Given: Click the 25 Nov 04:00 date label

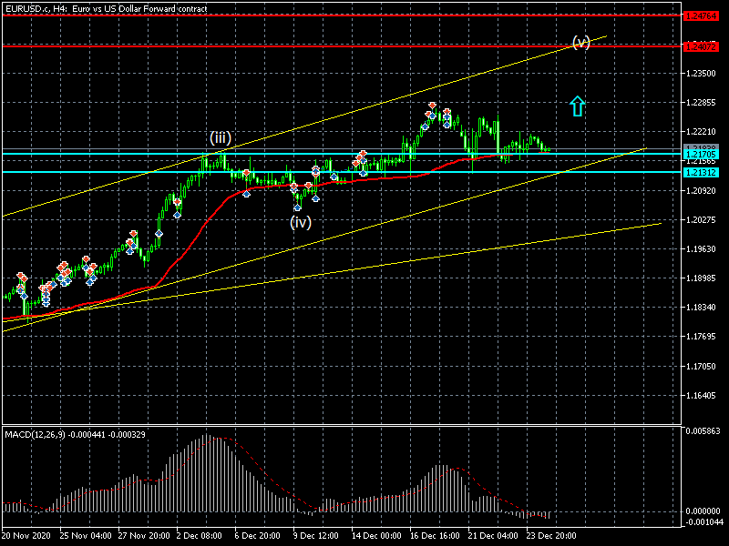Looking at the screenshot, I should (86, 535).
